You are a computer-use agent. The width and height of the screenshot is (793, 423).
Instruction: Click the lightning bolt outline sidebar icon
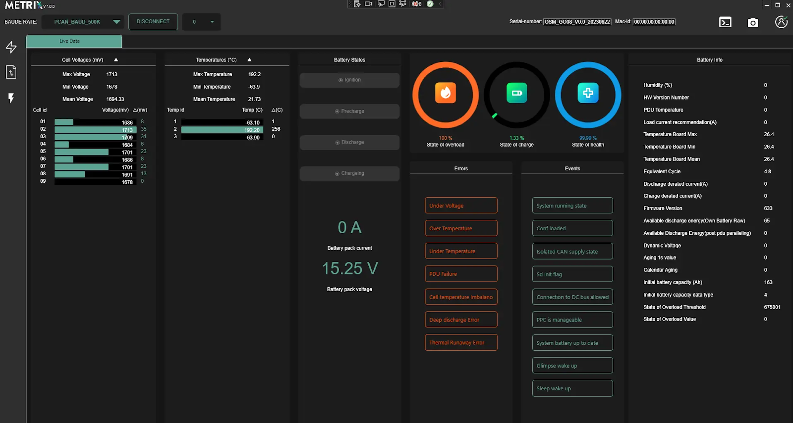click(x=11, y=47)
